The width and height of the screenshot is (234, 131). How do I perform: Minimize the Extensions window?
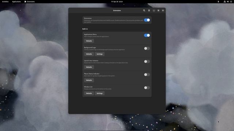coord(154,11)
